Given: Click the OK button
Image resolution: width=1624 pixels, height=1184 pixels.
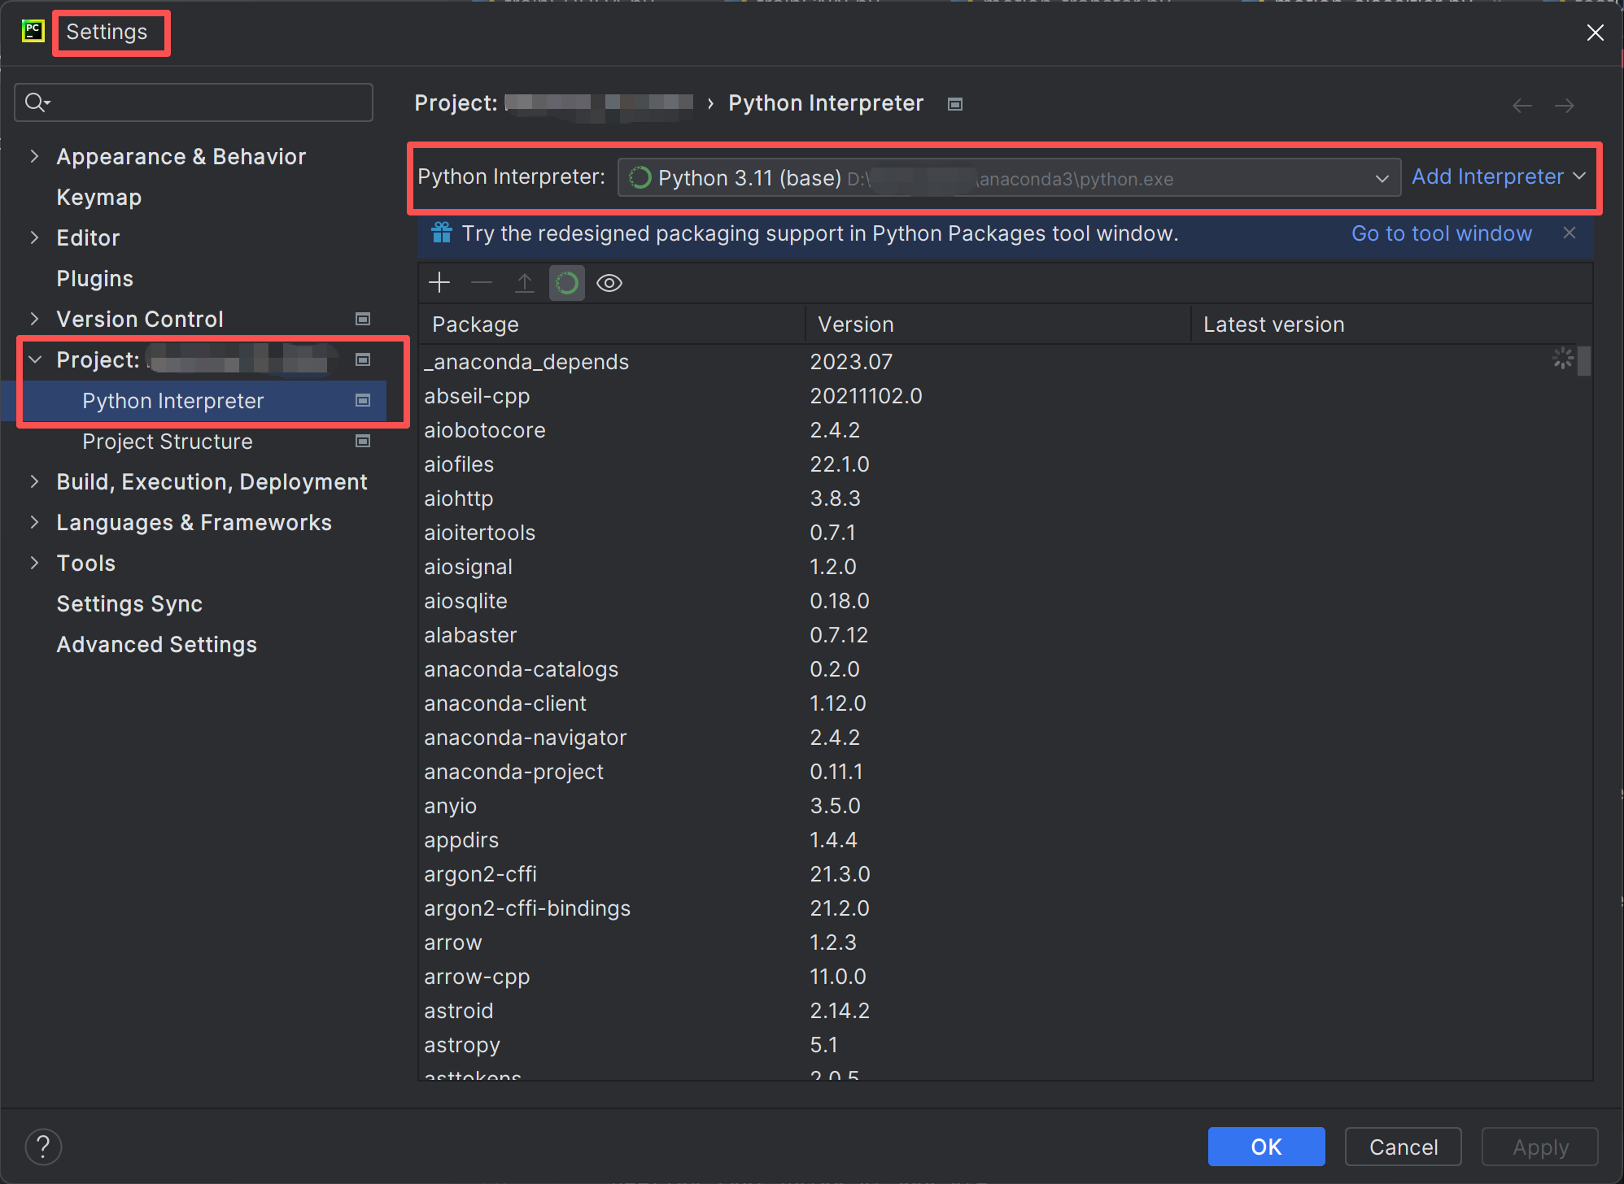Looking at the screenshot, I should (x=1266, y=1147).
